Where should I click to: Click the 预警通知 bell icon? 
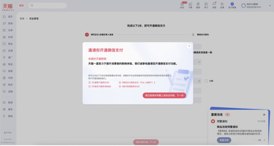[x=213, y=121]
